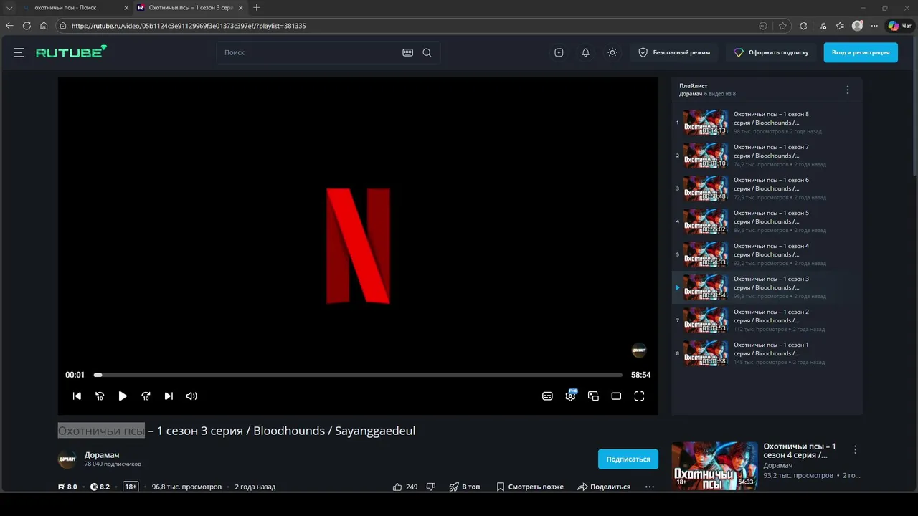Viewport: 918px width, 516px height.
Task: Select the playing 1 сезон 3 серия item
Action: pyautogui.click(x=767, y=287)
